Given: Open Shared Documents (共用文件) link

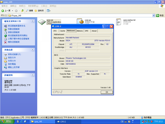Looking at the screenshot, I should tap(12, 61).
